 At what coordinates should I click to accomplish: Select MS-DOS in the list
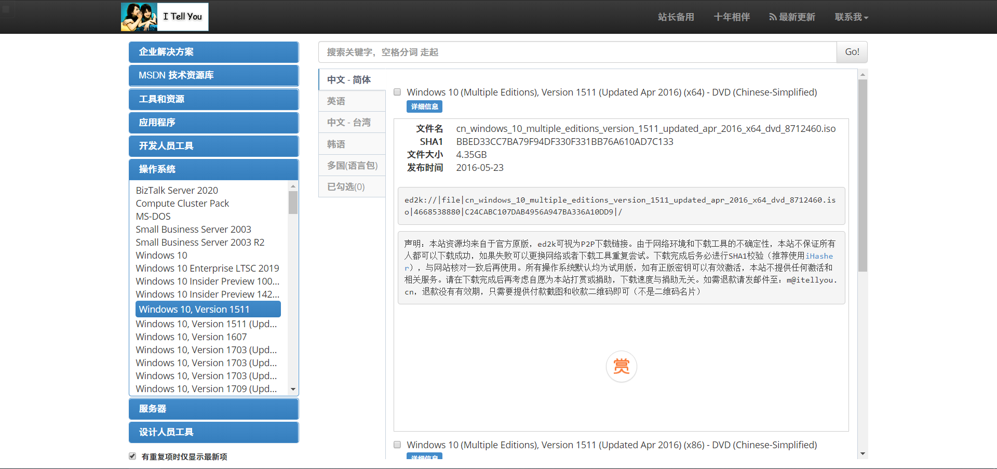[x=153, y=216]
